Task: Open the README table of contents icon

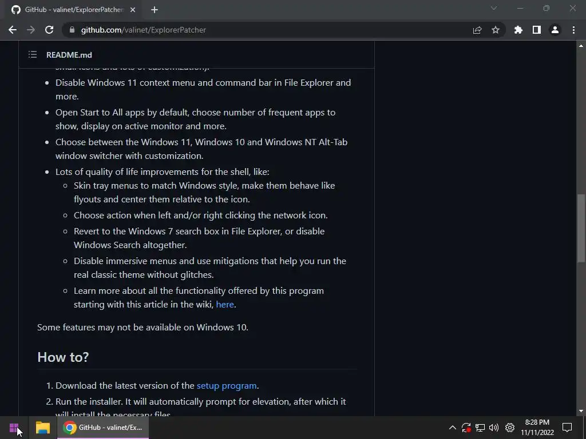Action: 33,54
